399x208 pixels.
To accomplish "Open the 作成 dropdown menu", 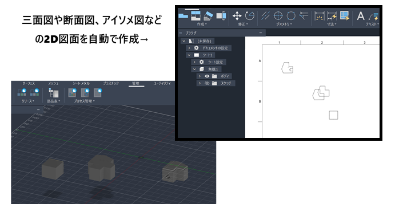I will coord(202,25).
